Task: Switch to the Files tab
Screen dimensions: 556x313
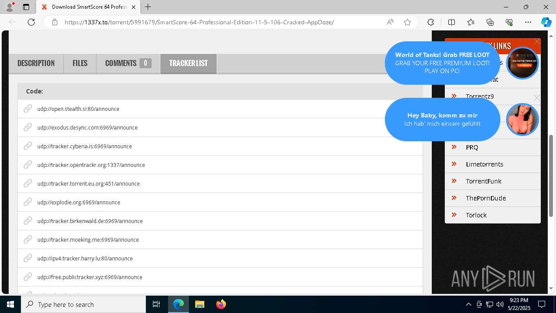Action: click(x=80, y=63)
